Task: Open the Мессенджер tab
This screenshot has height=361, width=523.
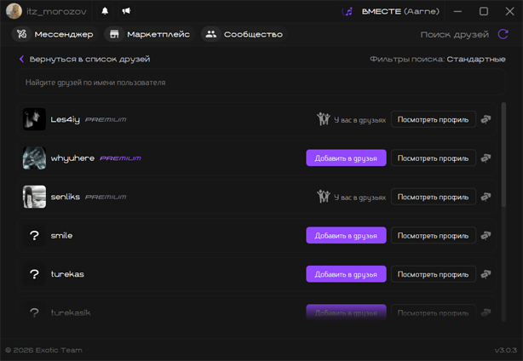Action: tap(55, 34)
